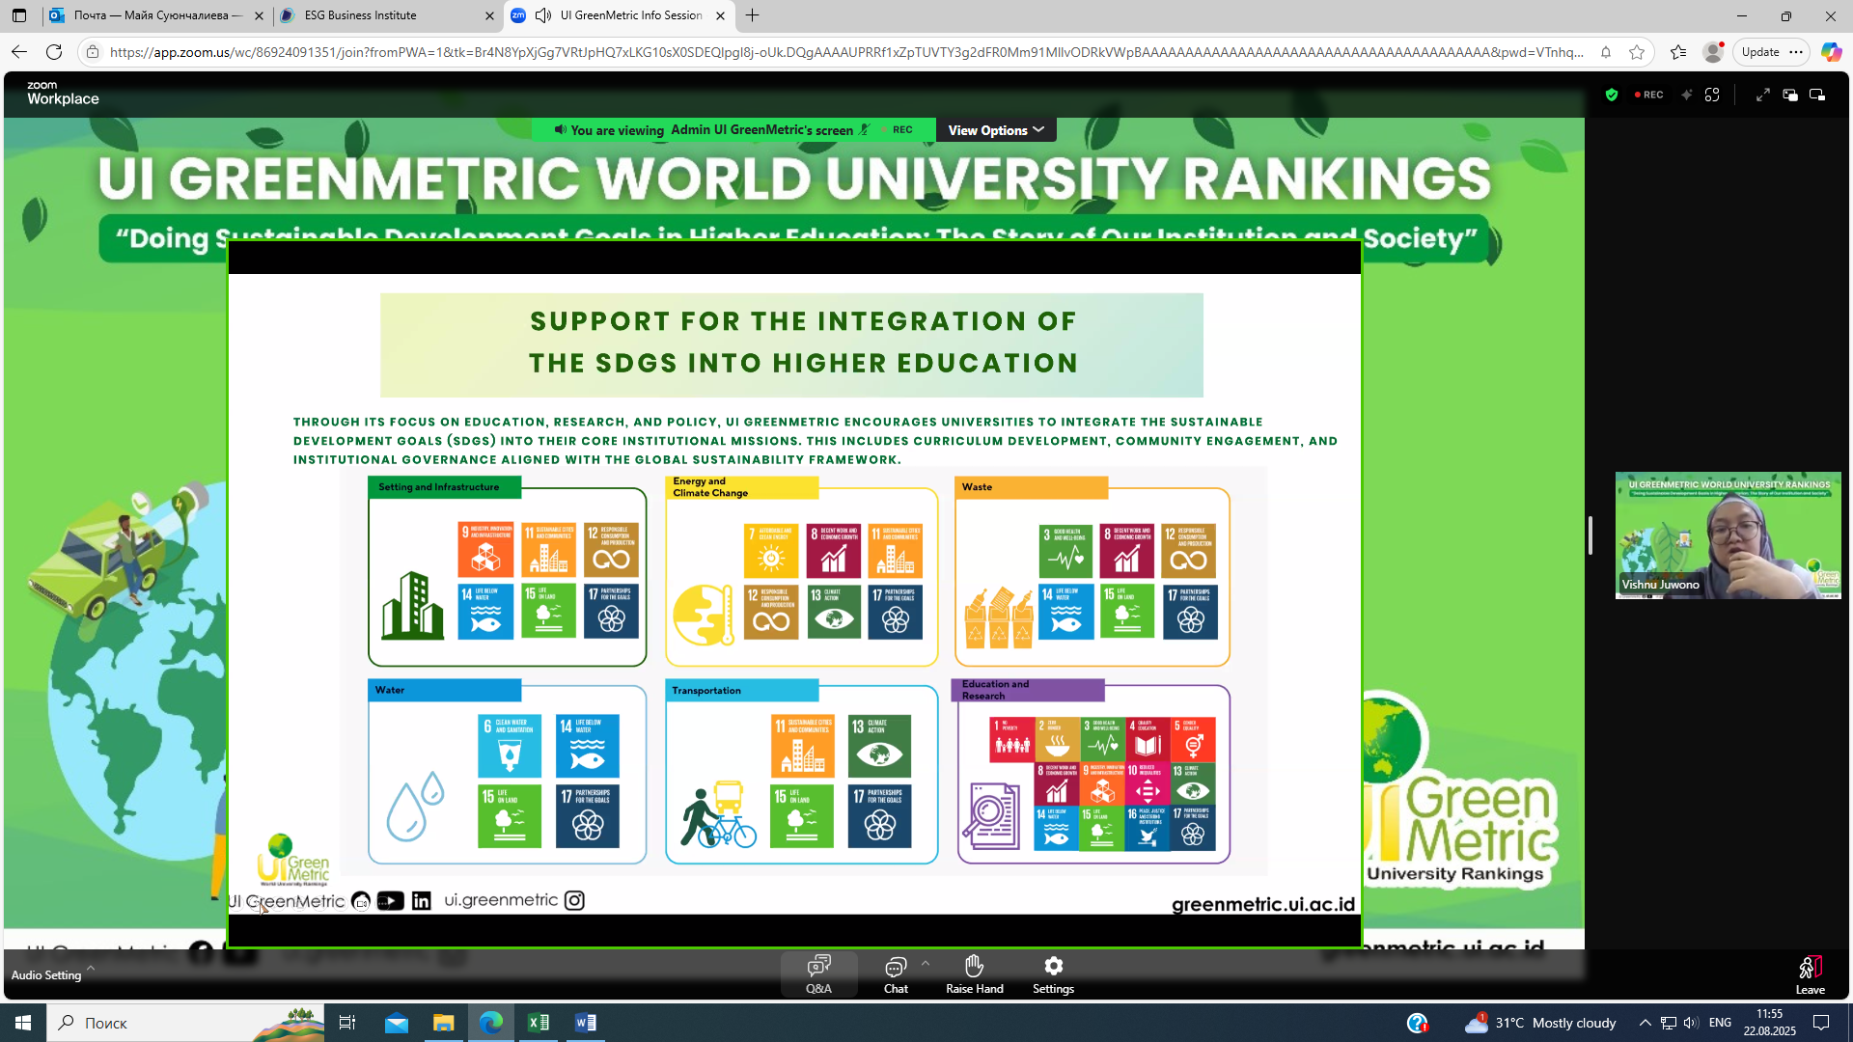Switch to ESG Business Institute tab

386,15
